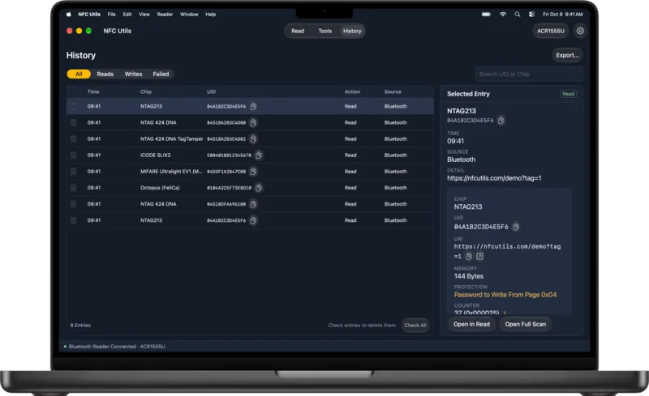The width and height of the screenshot is (649, 396).
Task: Copy UID of the highlighted NTAG213 row
Action: pos(253,106)
